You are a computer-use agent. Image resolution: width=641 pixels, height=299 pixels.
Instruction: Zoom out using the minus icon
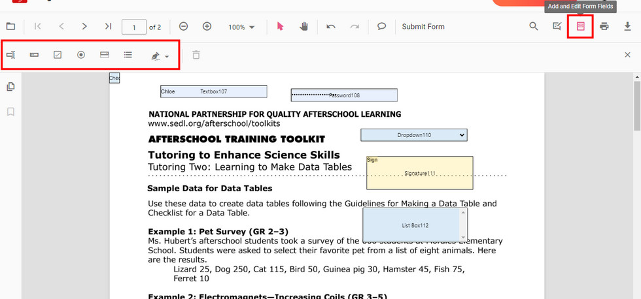click(184, 27)
